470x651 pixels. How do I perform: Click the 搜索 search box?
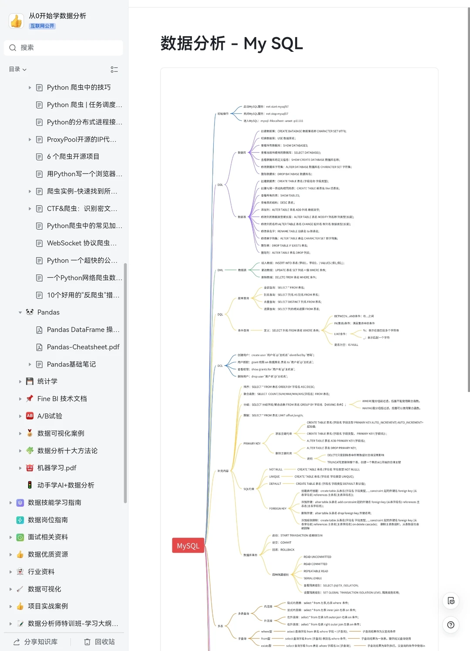(63, 48)
